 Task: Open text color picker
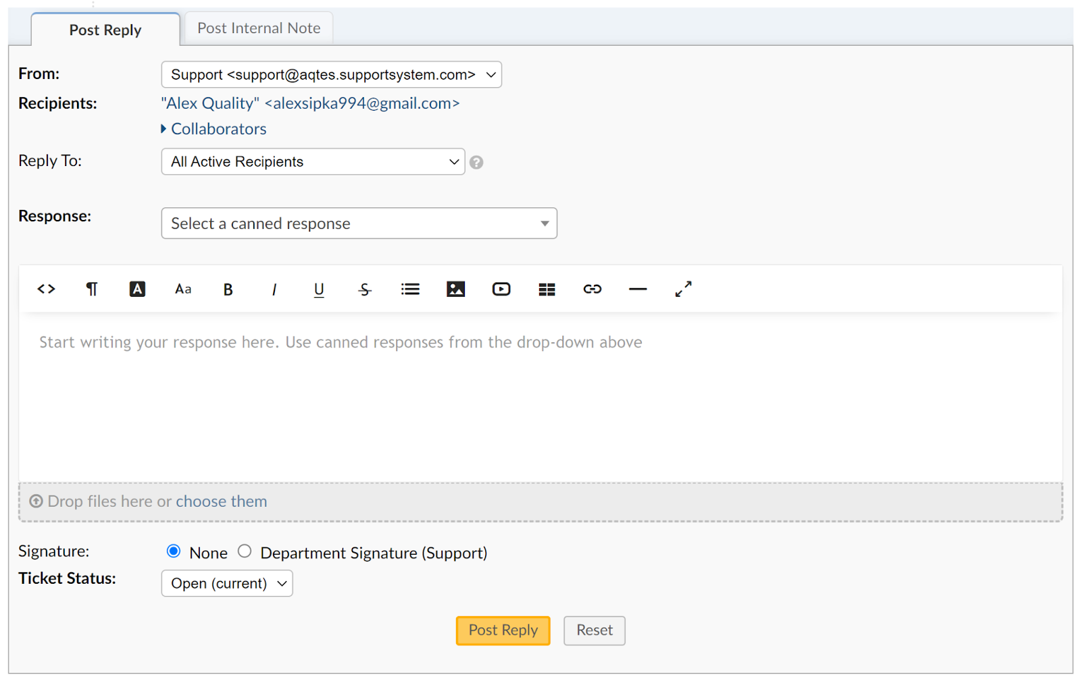(137, 290)
